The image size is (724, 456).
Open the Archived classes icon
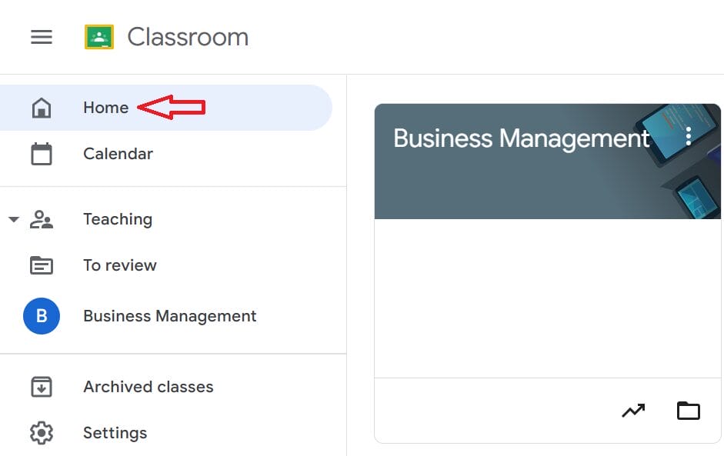tap(42, 387)
